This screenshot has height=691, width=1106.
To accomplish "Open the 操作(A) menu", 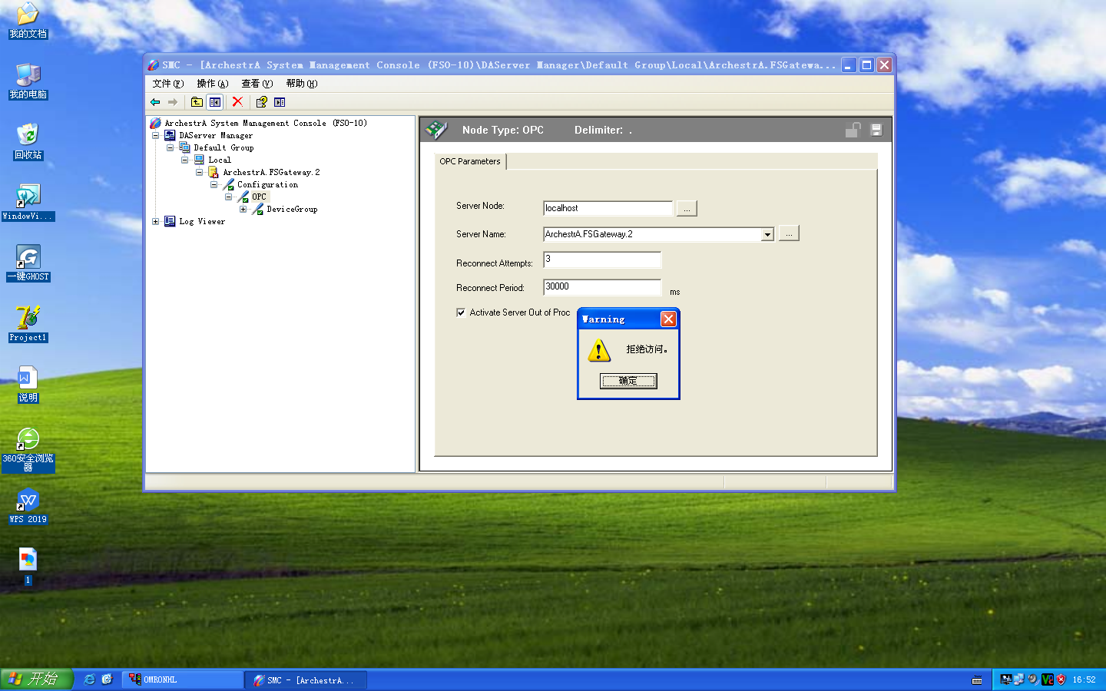I will pyautogui.click(x=213, y=84).
